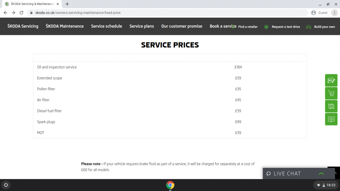The image size is (340, 191).
Task: Open the LIVE CHAT widget
Action: pos(299,173)
